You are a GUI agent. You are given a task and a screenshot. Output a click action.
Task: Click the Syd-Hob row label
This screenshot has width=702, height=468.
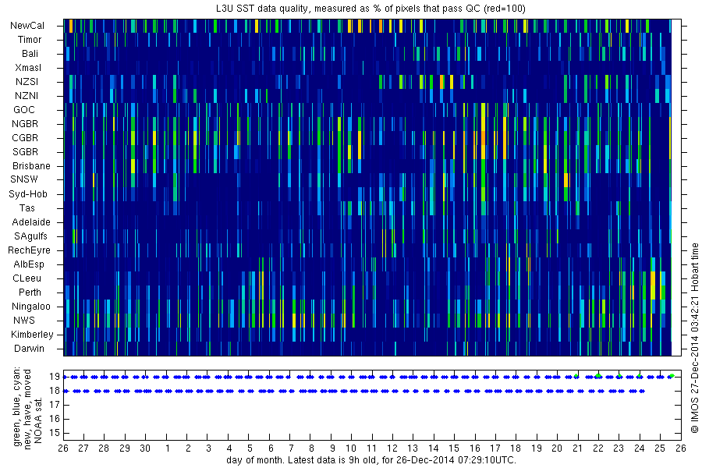click(28, 194)
